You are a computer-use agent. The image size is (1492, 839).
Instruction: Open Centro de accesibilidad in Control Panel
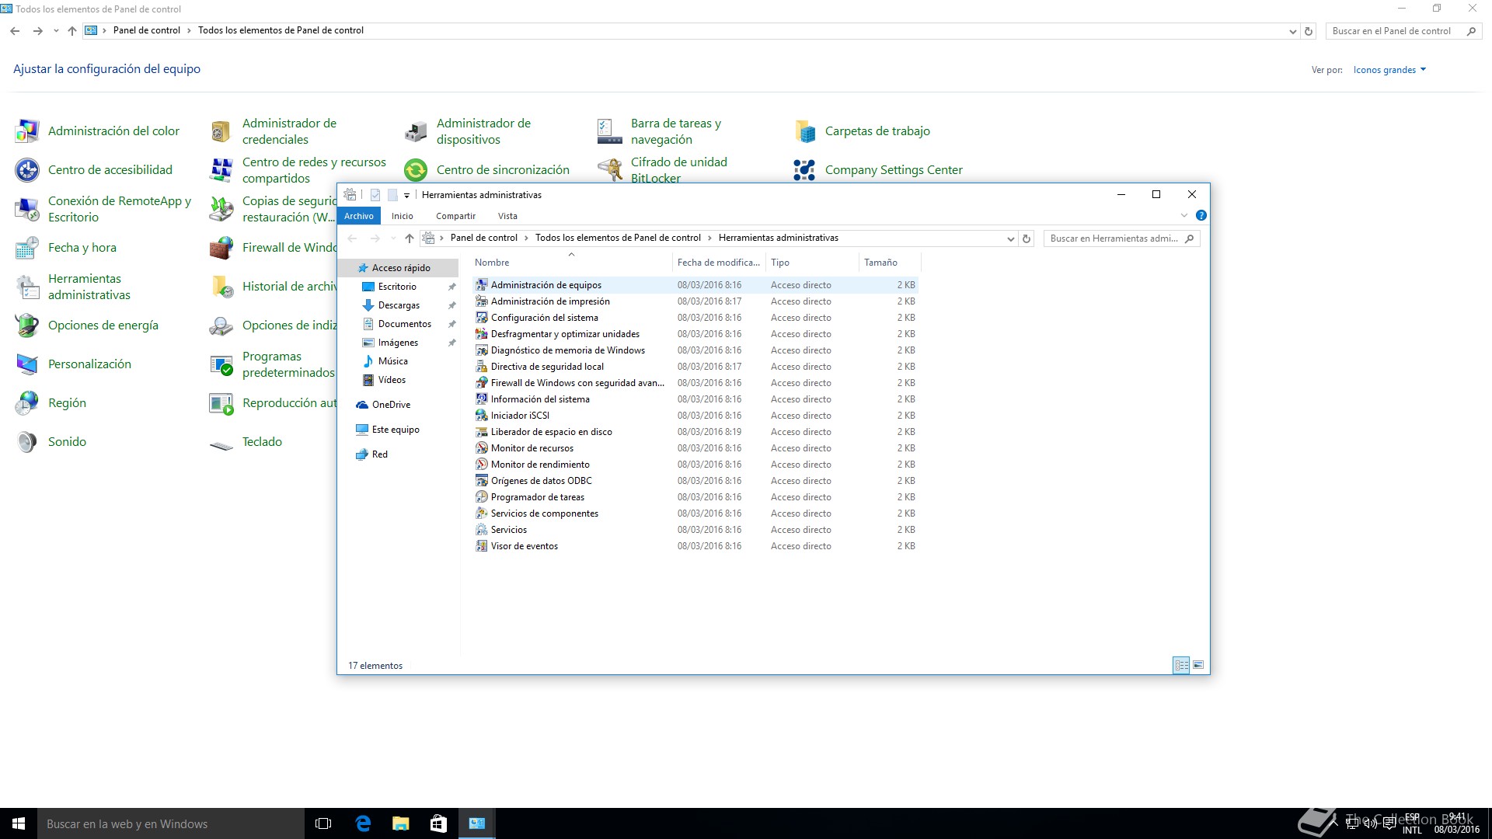(x=110, y=170)
